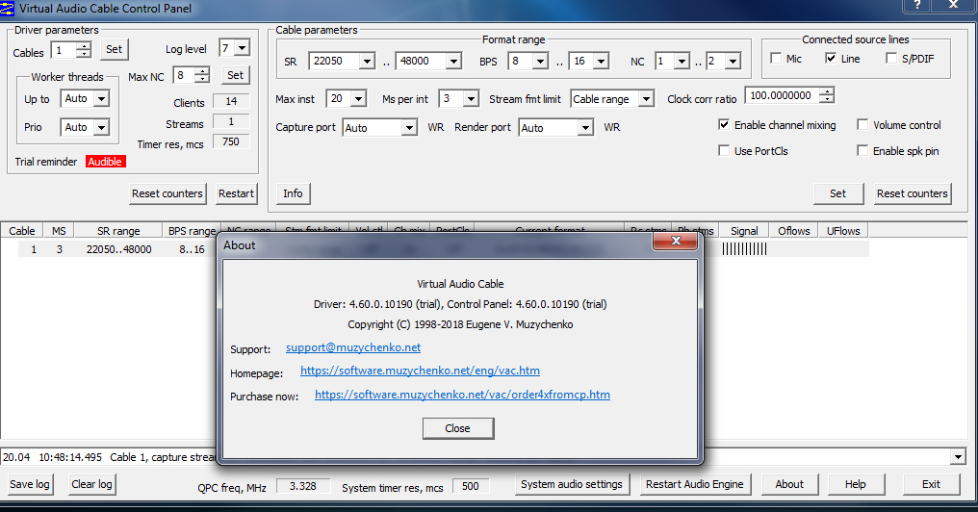Click Set next to Max NC
978x512 pixels.
tap(235, 75)
